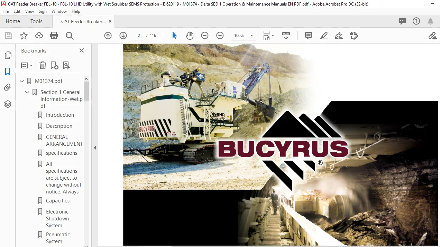The height and width of the screenshot is (247, 440).
Task: Open the Help question mark icon
Action: (x=416, y=21)
